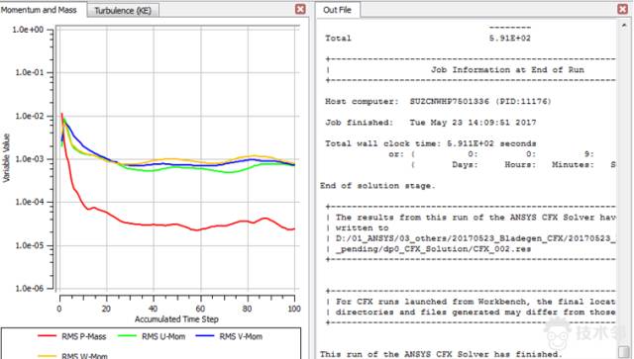Click the green RMS U-Mom legend swatch
Screen dimensions: 634x359
(x=127, y=336)
